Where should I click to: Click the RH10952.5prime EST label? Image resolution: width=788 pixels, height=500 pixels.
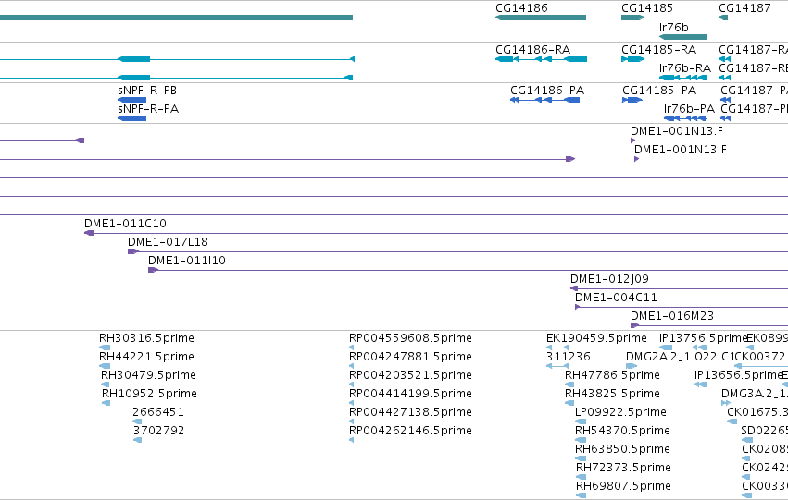coord(149,394)
